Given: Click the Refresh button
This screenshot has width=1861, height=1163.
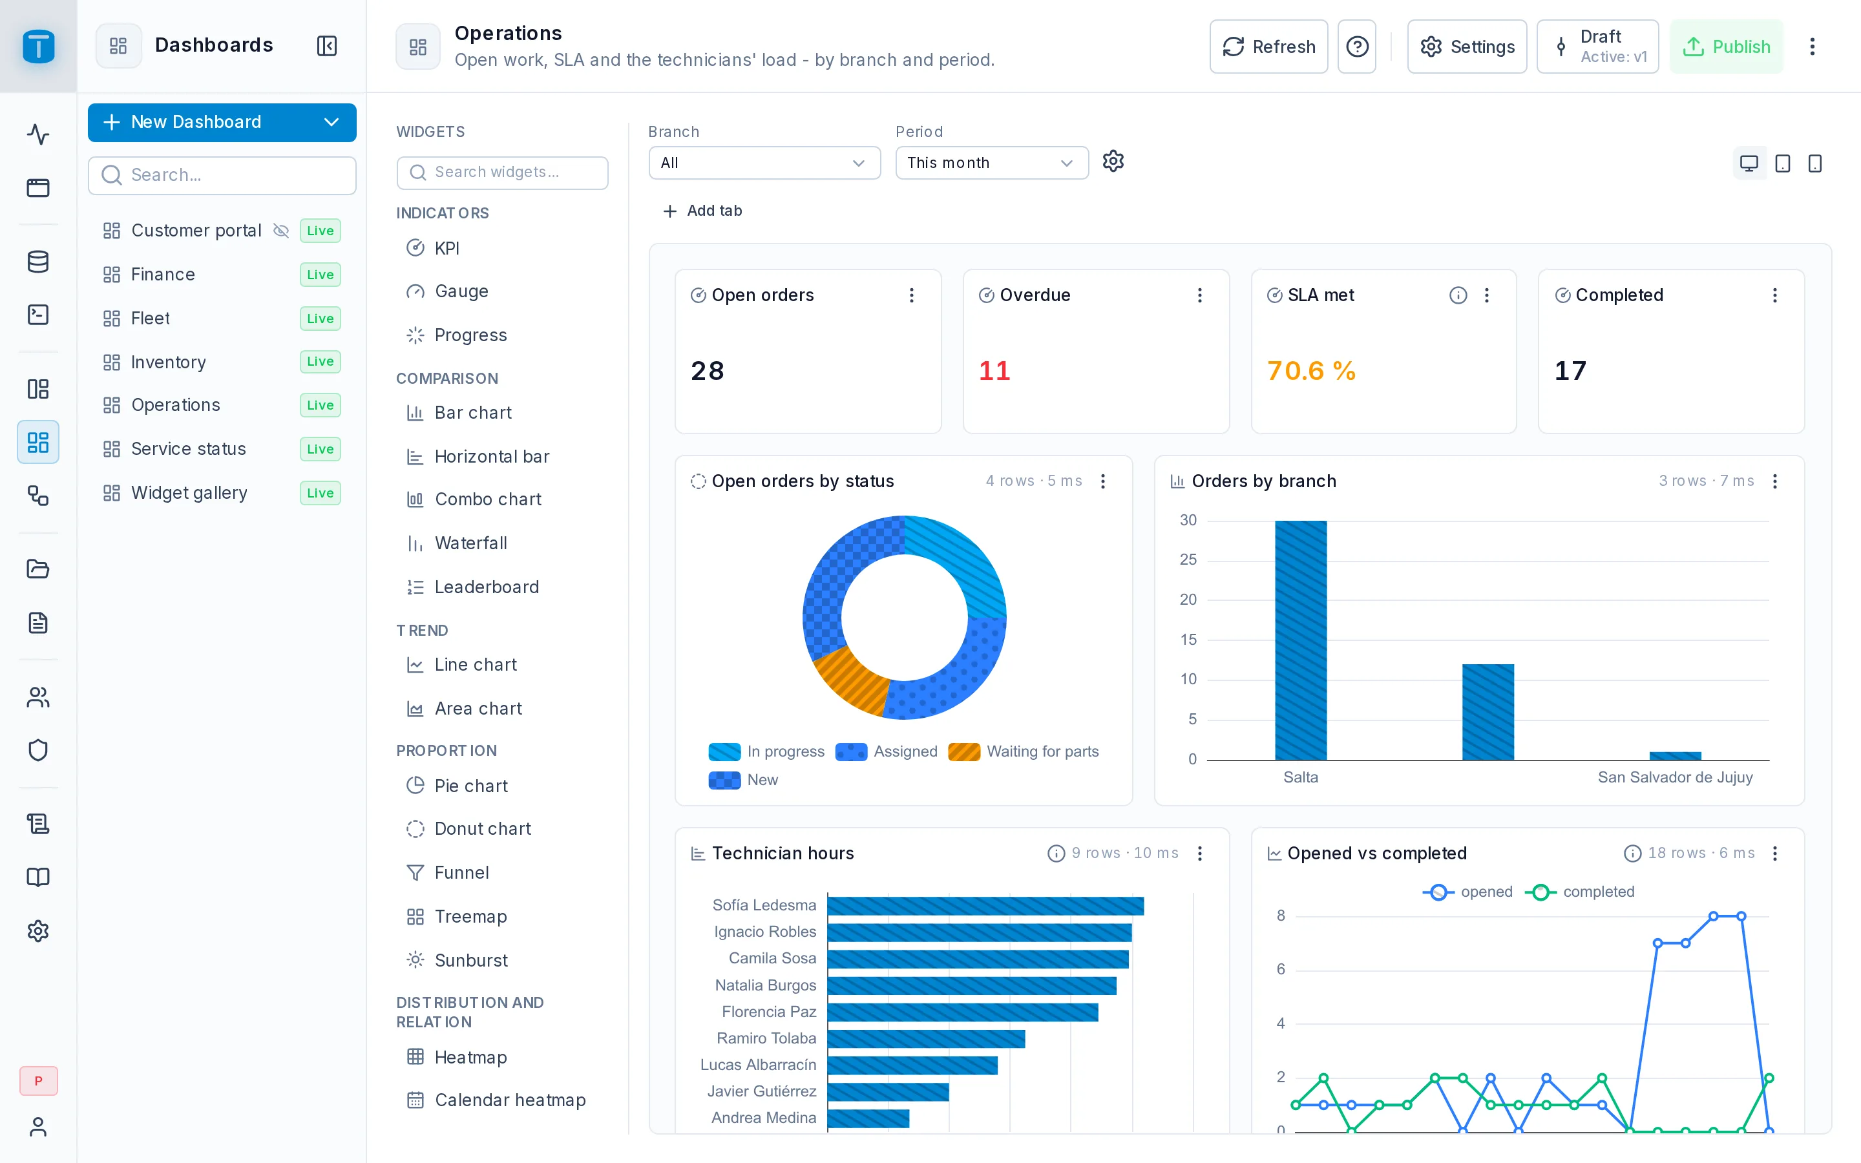Looking at the screenshot, I should point(1268,47).
